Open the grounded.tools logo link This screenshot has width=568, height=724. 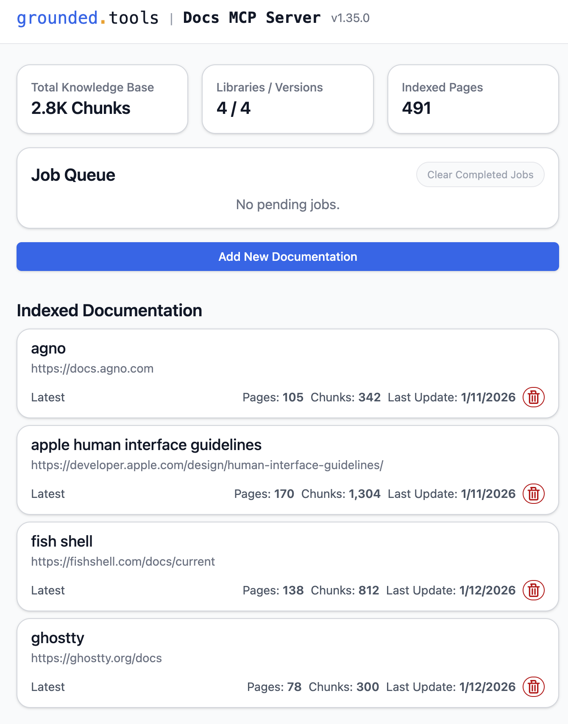(x=87, y=18)
